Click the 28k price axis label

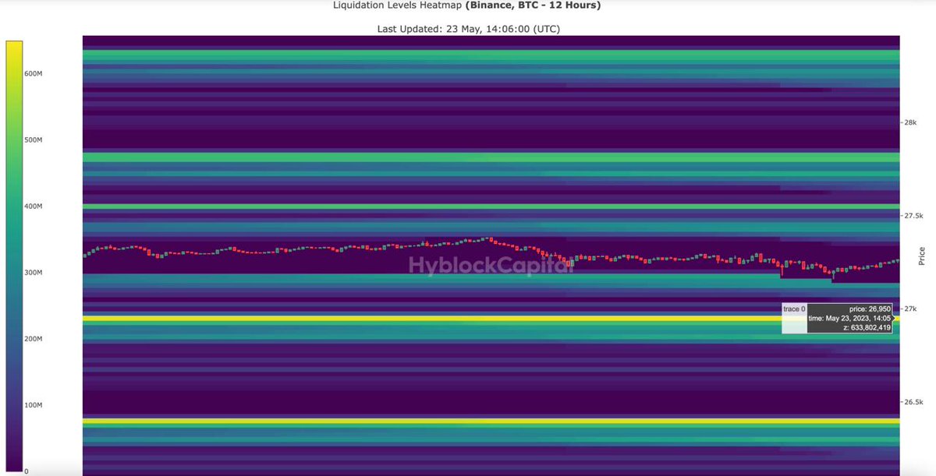(x=909, y=122)
